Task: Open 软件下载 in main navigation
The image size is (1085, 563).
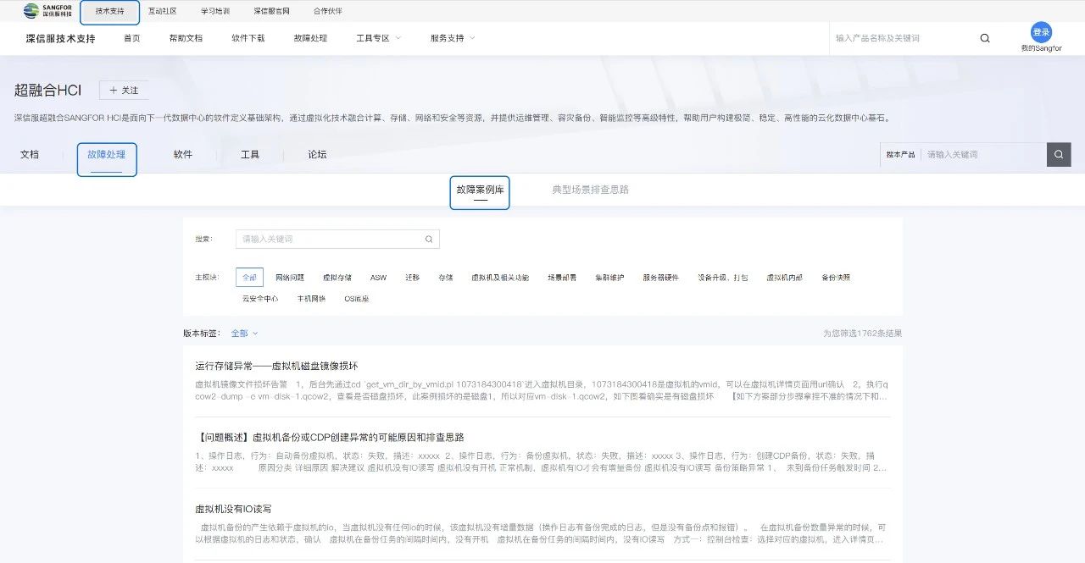Action: tap(248, 38)
